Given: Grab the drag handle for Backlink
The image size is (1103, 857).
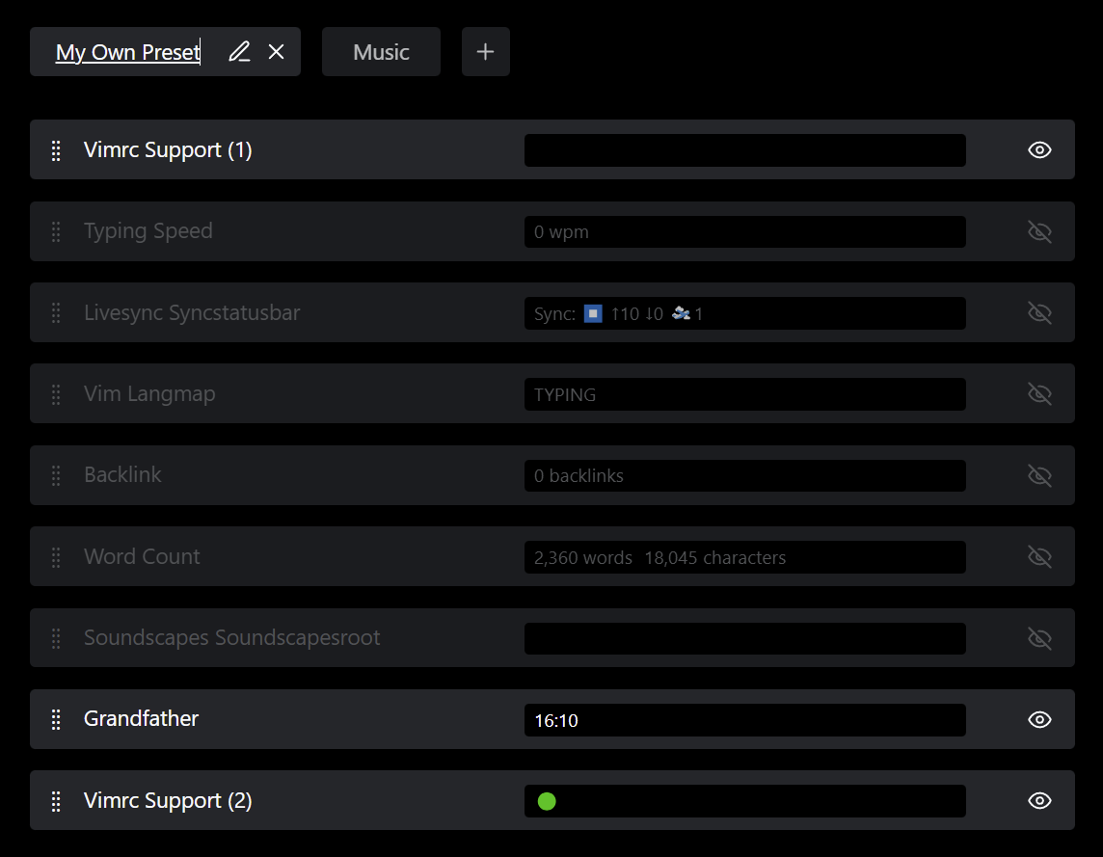Looking at the screenshot, I should [56, 475].
